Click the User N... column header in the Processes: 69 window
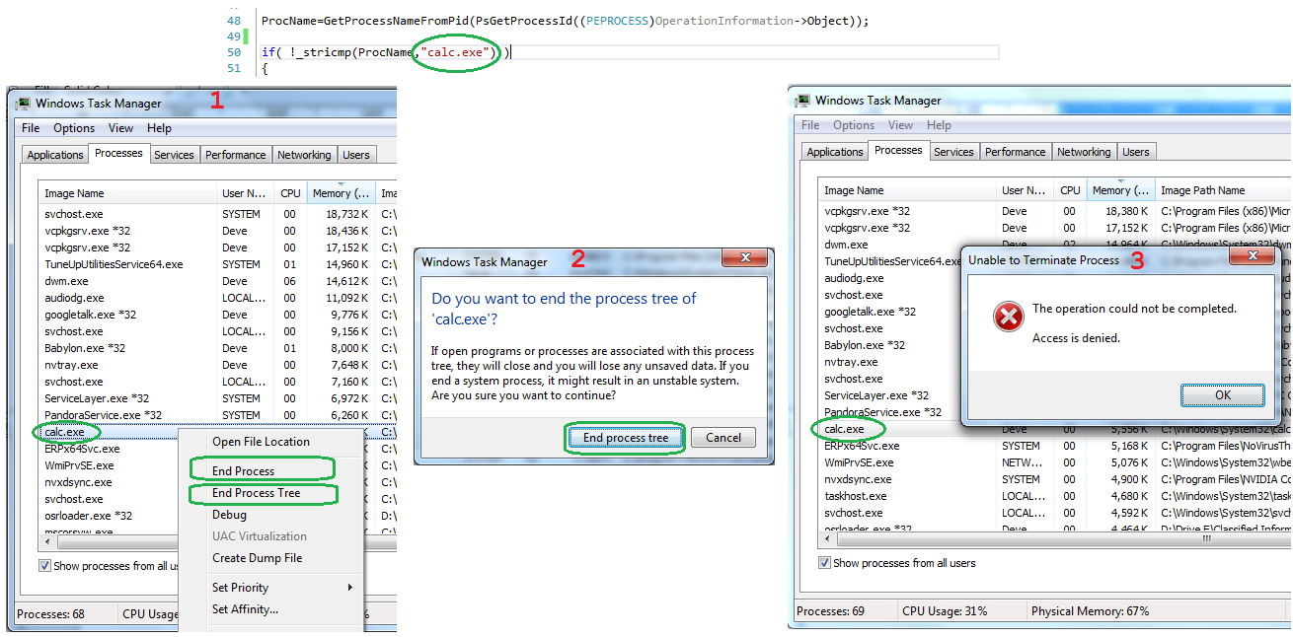 1026,190
